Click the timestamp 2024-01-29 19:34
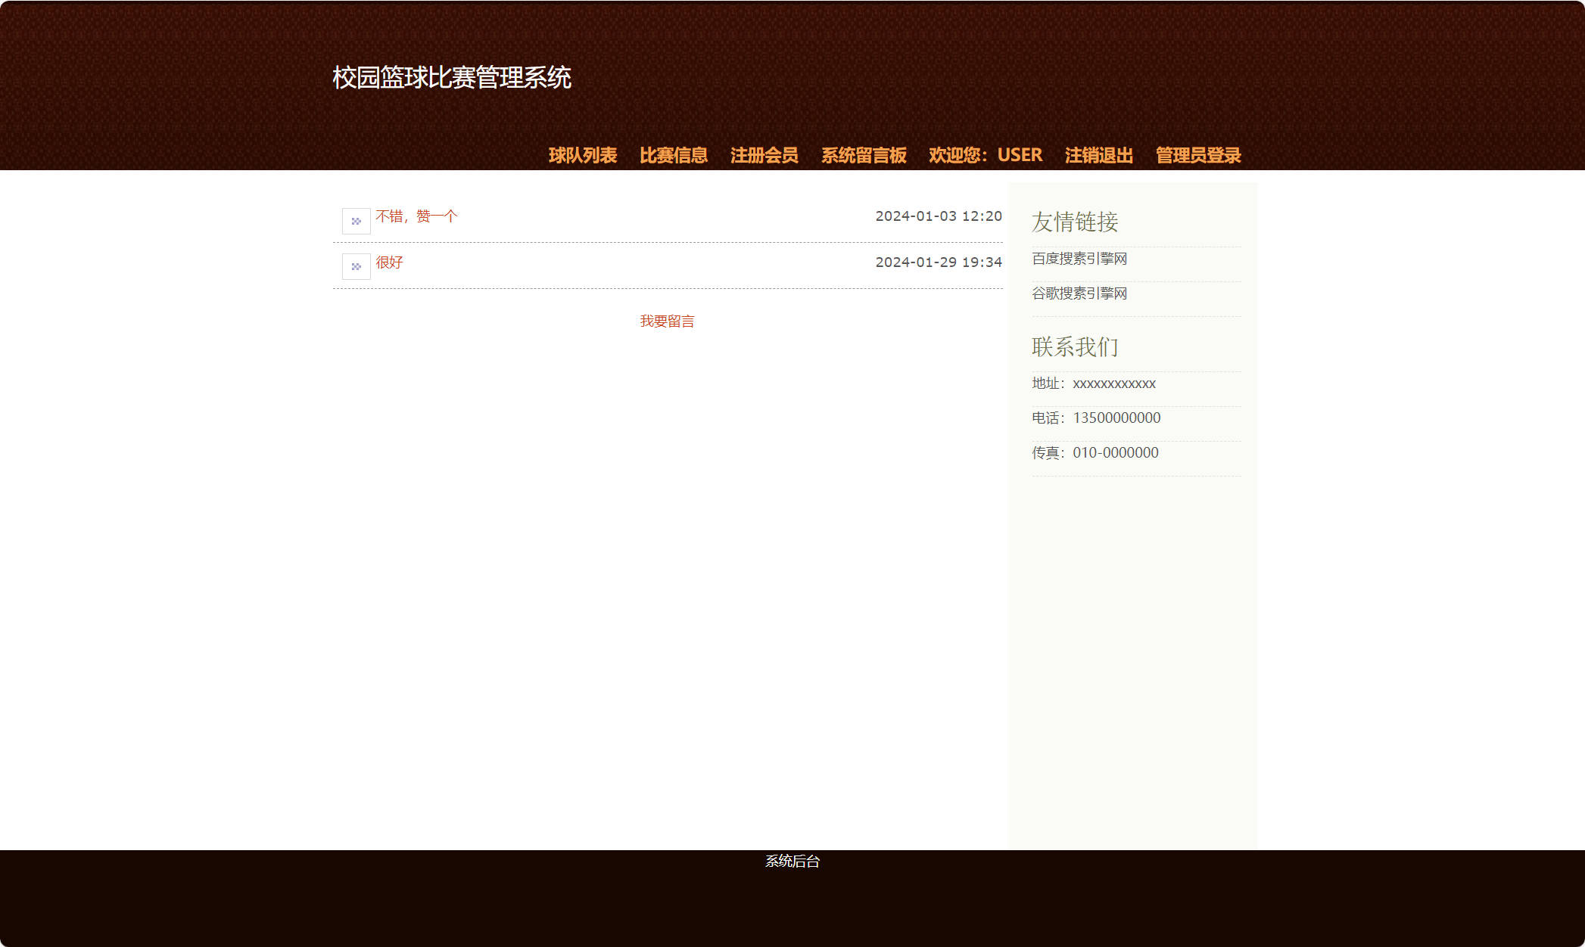The height and width of the screenshot is (947, 1585). point(939,261)
